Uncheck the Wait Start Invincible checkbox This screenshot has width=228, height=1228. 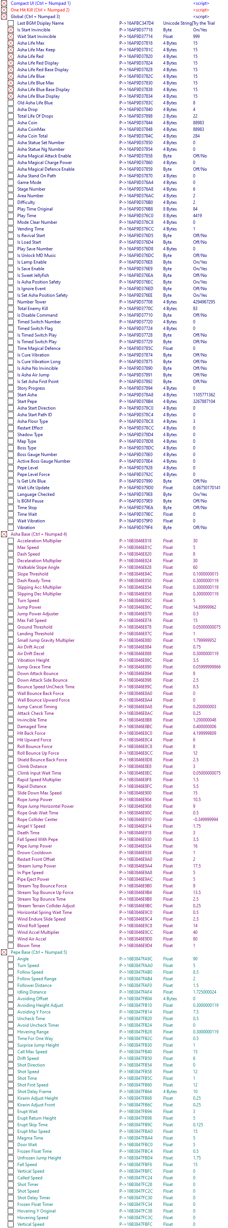point(10,37)
